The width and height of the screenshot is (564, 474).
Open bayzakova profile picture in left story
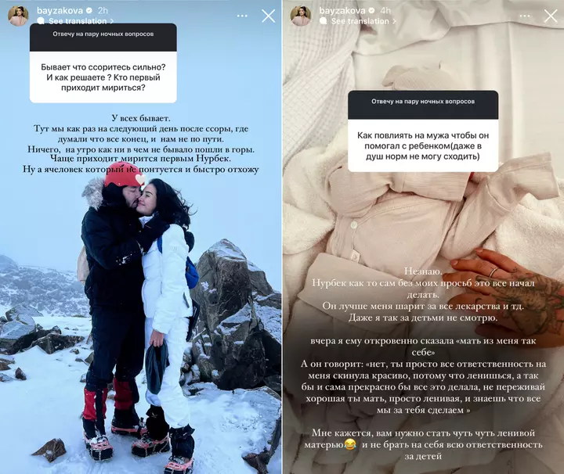click(18, 16)
